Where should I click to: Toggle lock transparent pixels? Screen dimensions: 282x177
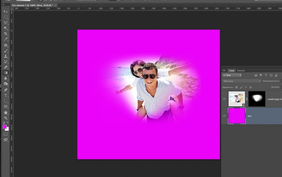pyautogui.click(x=237, y=87)
